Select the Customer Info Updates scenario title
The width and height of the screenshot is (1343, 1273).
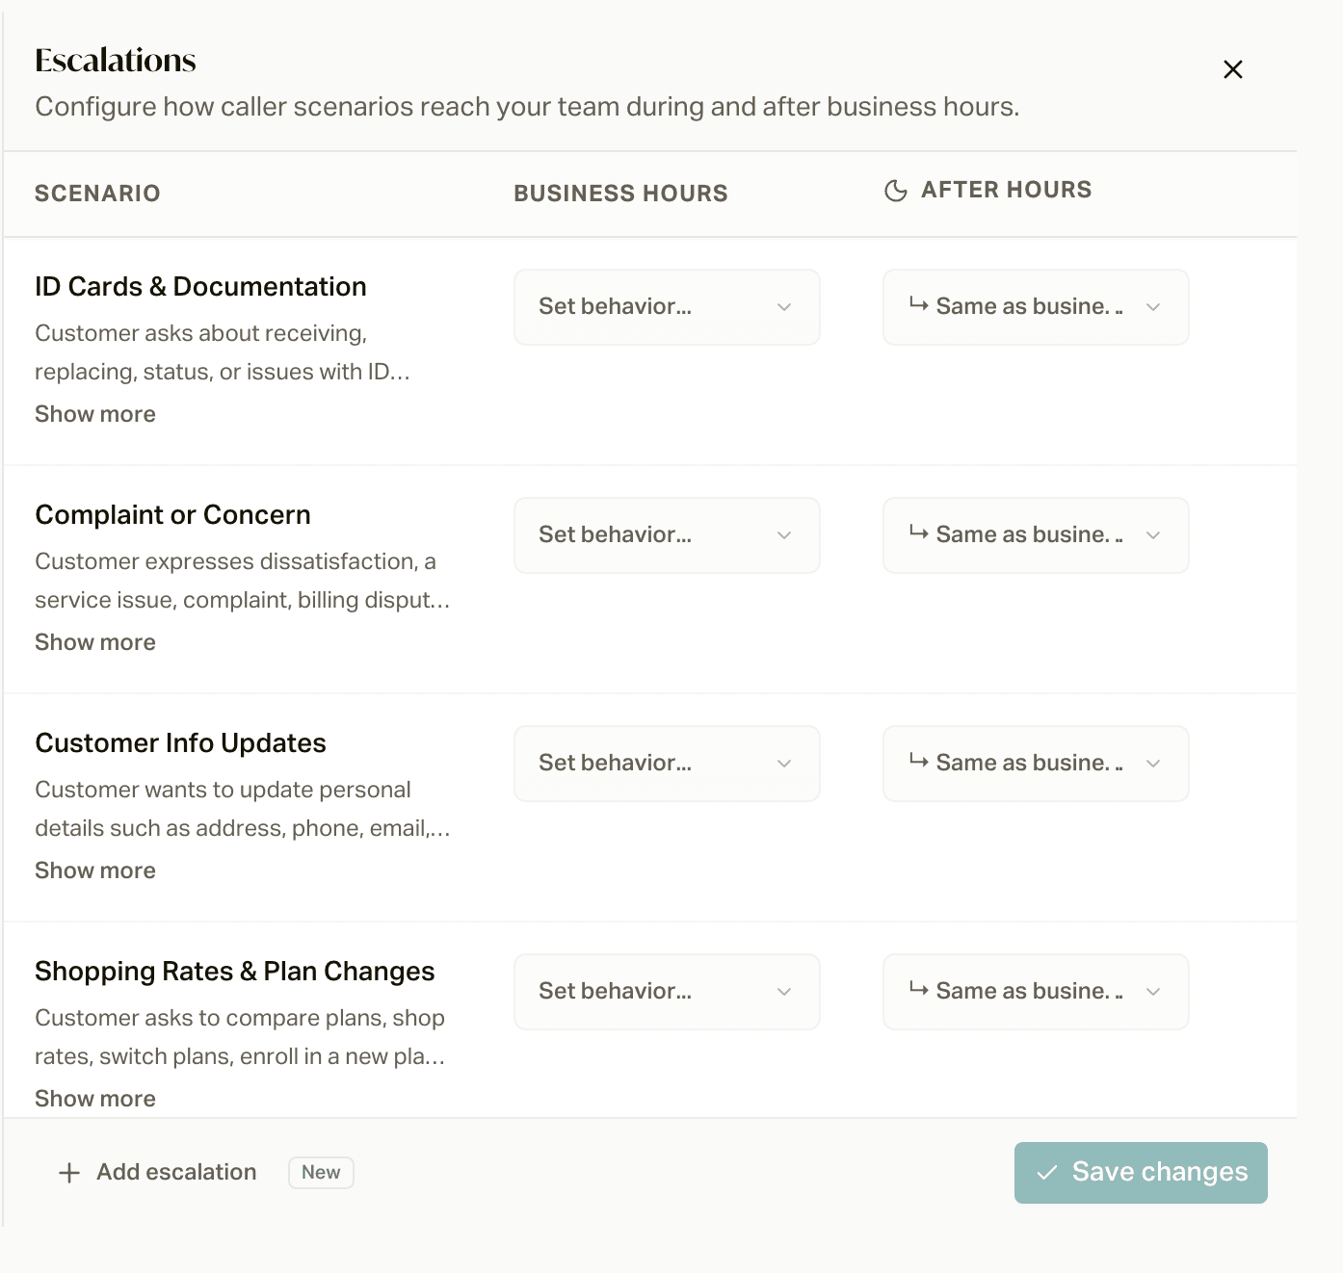180,743
